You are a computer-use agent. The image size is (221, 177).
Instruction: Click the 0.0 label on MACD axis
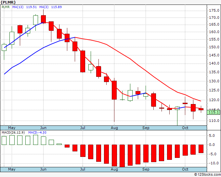(212, 145)
